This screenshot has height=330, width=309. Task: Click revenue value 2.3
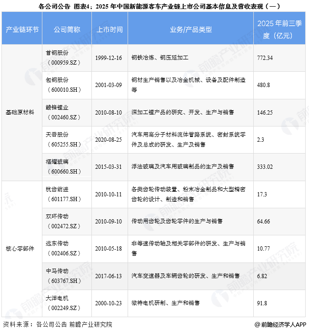[x=260, y=140]
